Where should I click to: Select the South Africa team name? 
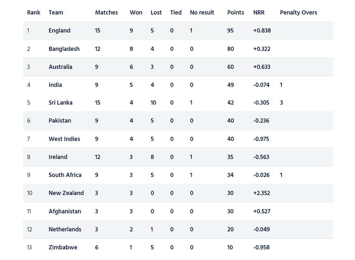(x=65, y=175)
